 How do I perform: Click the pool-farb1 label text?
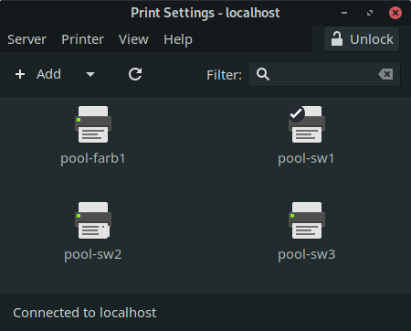pos(93,158)
